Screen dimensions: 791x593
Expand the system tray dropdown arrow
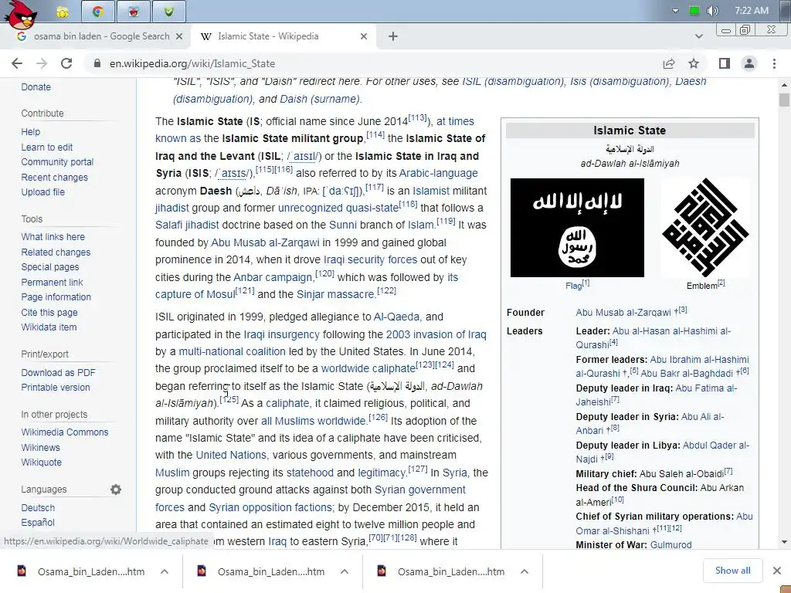(675, 11)
